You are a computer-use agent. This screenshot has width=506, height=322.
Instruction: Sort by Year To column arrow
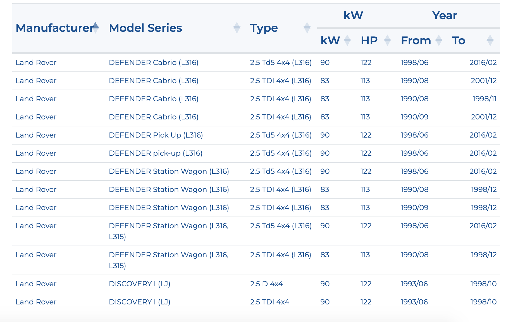(x=490, y=40)
